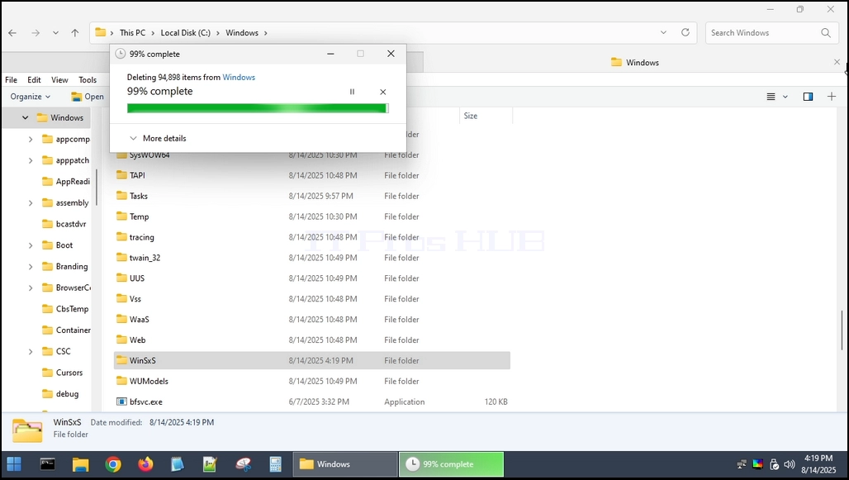Open Firefox from taskbar

tap(145, 464)
